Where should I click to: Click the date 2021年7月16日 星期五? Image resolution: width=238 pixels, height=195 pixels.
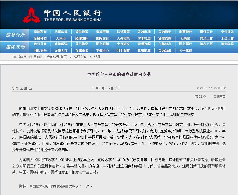pos(28,57)
